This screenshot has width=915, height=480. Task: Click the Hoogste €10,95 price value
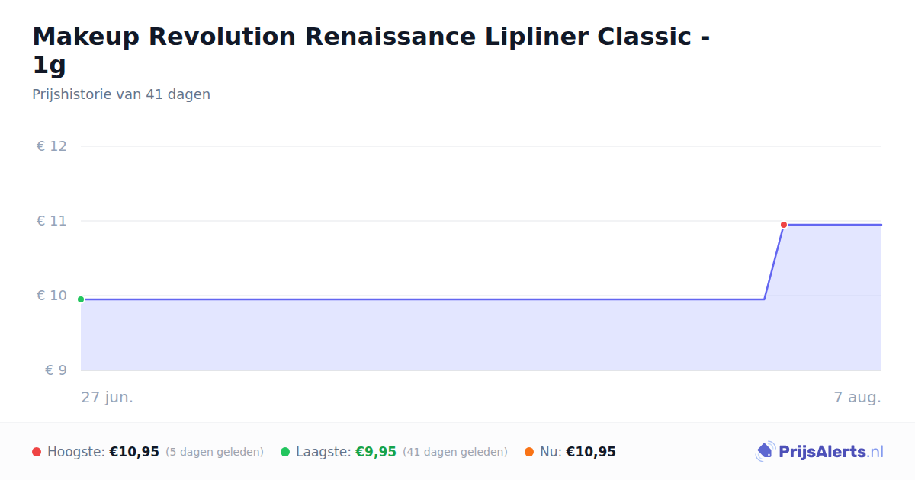point(134,452)
